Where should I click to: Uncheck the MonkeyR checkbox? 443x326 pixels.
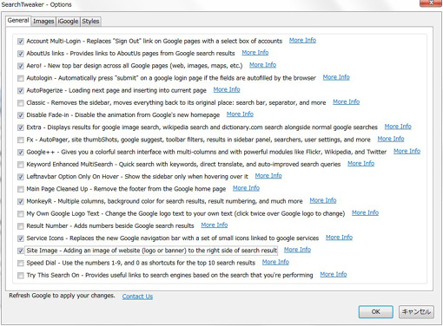(20, 201)
